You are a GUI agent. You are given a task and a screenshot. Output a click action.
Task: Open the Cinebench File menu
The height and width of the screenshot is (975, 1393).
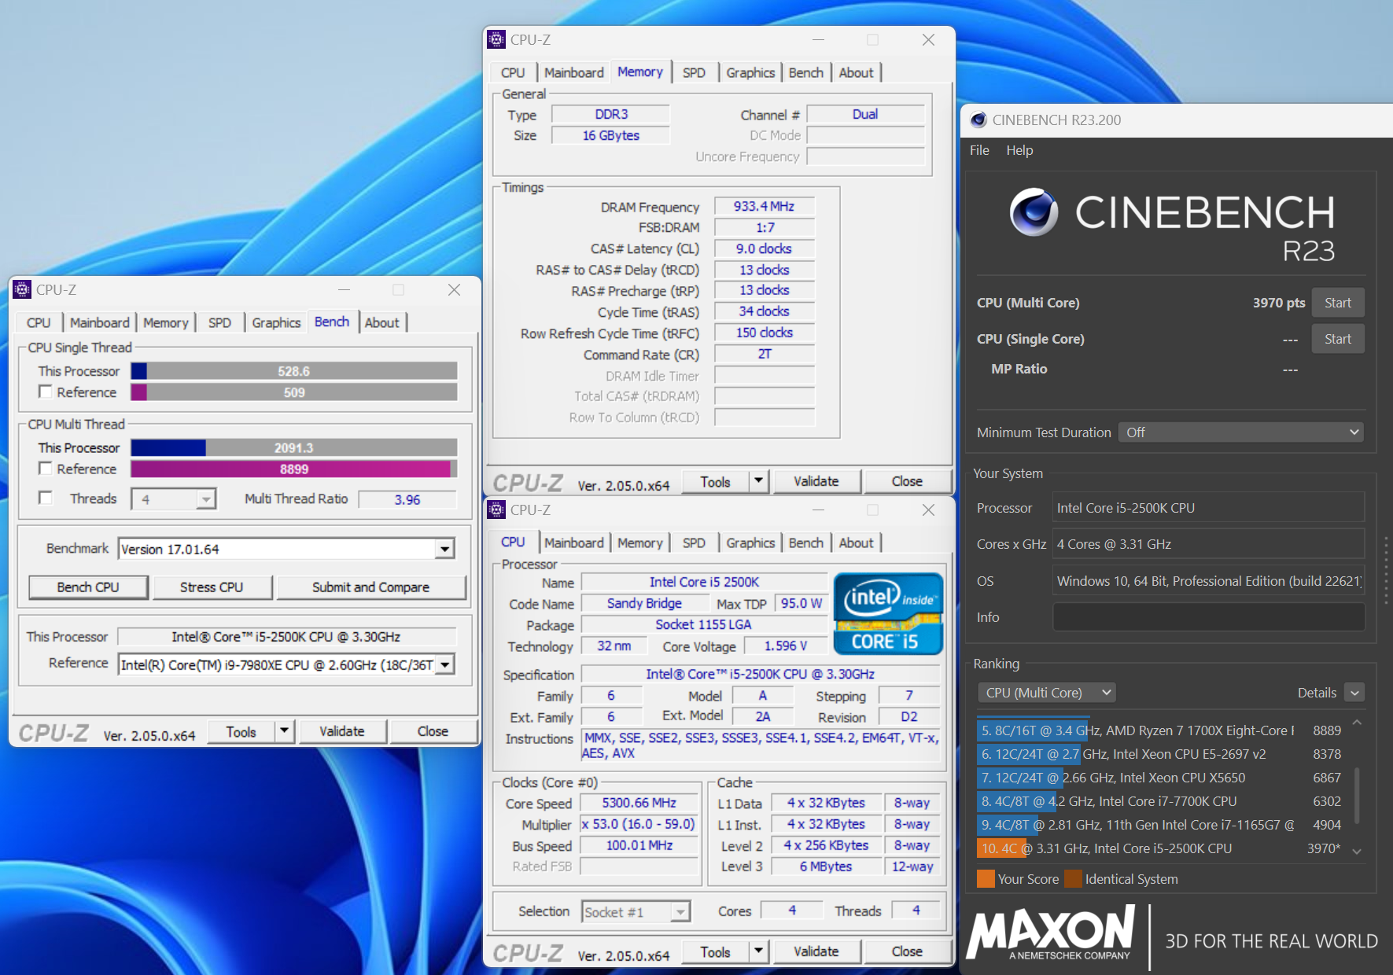(x=979, y=150)
